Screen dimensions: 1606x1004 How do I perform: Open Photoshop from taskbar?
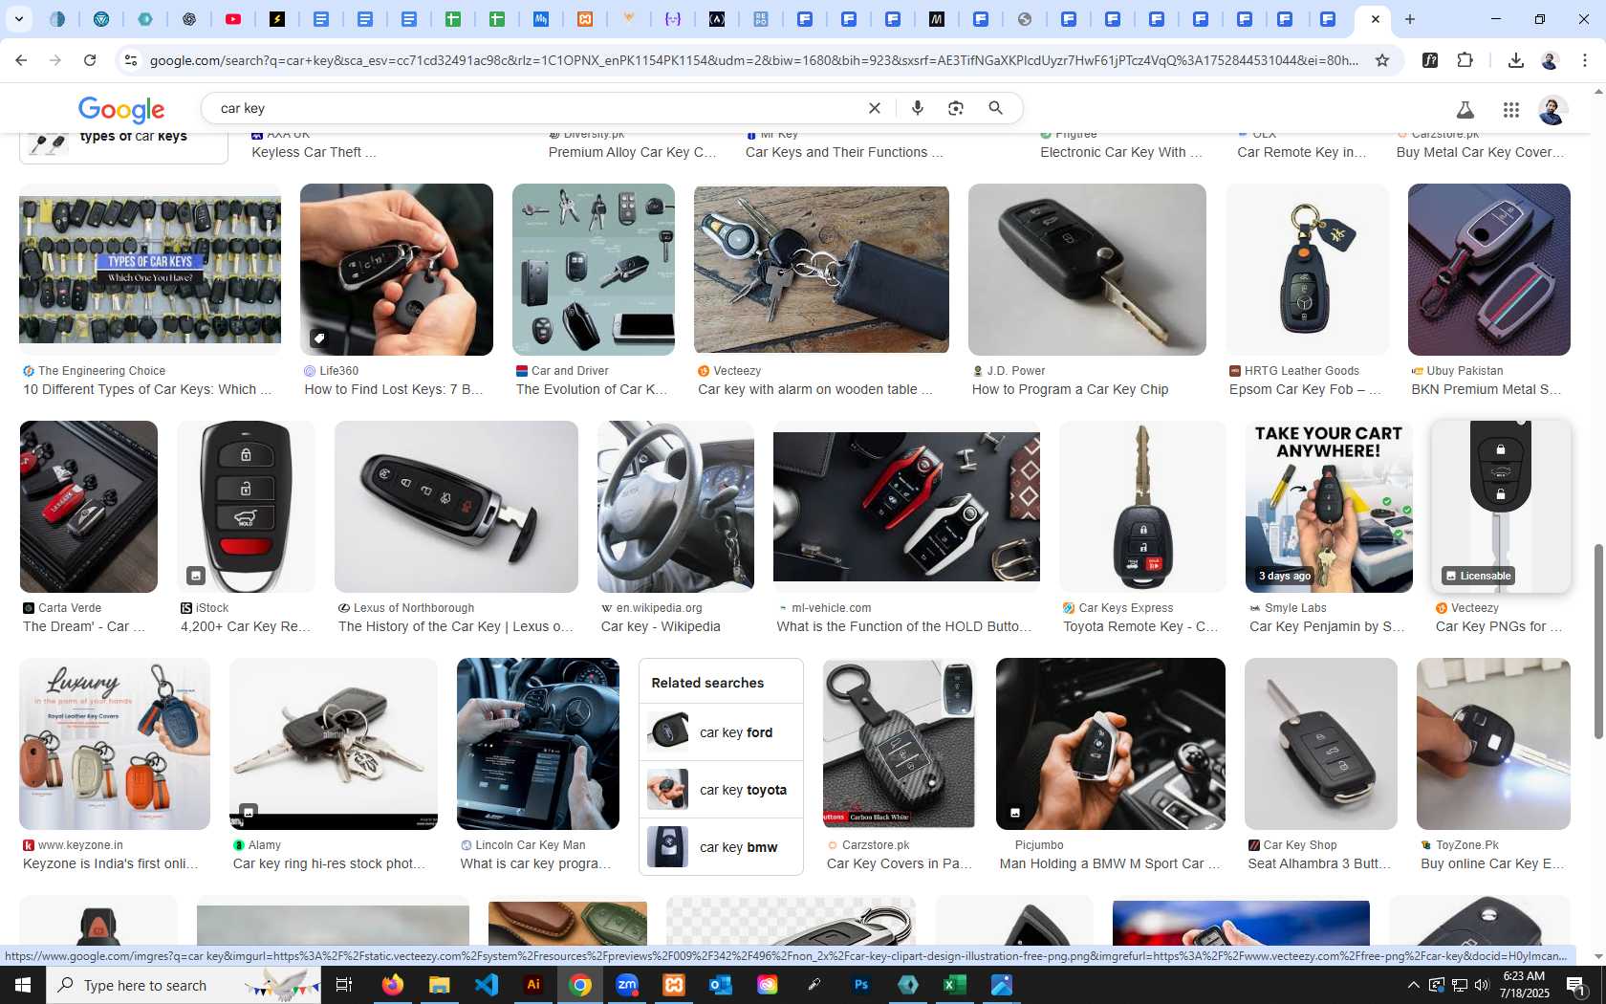[861, 985]
